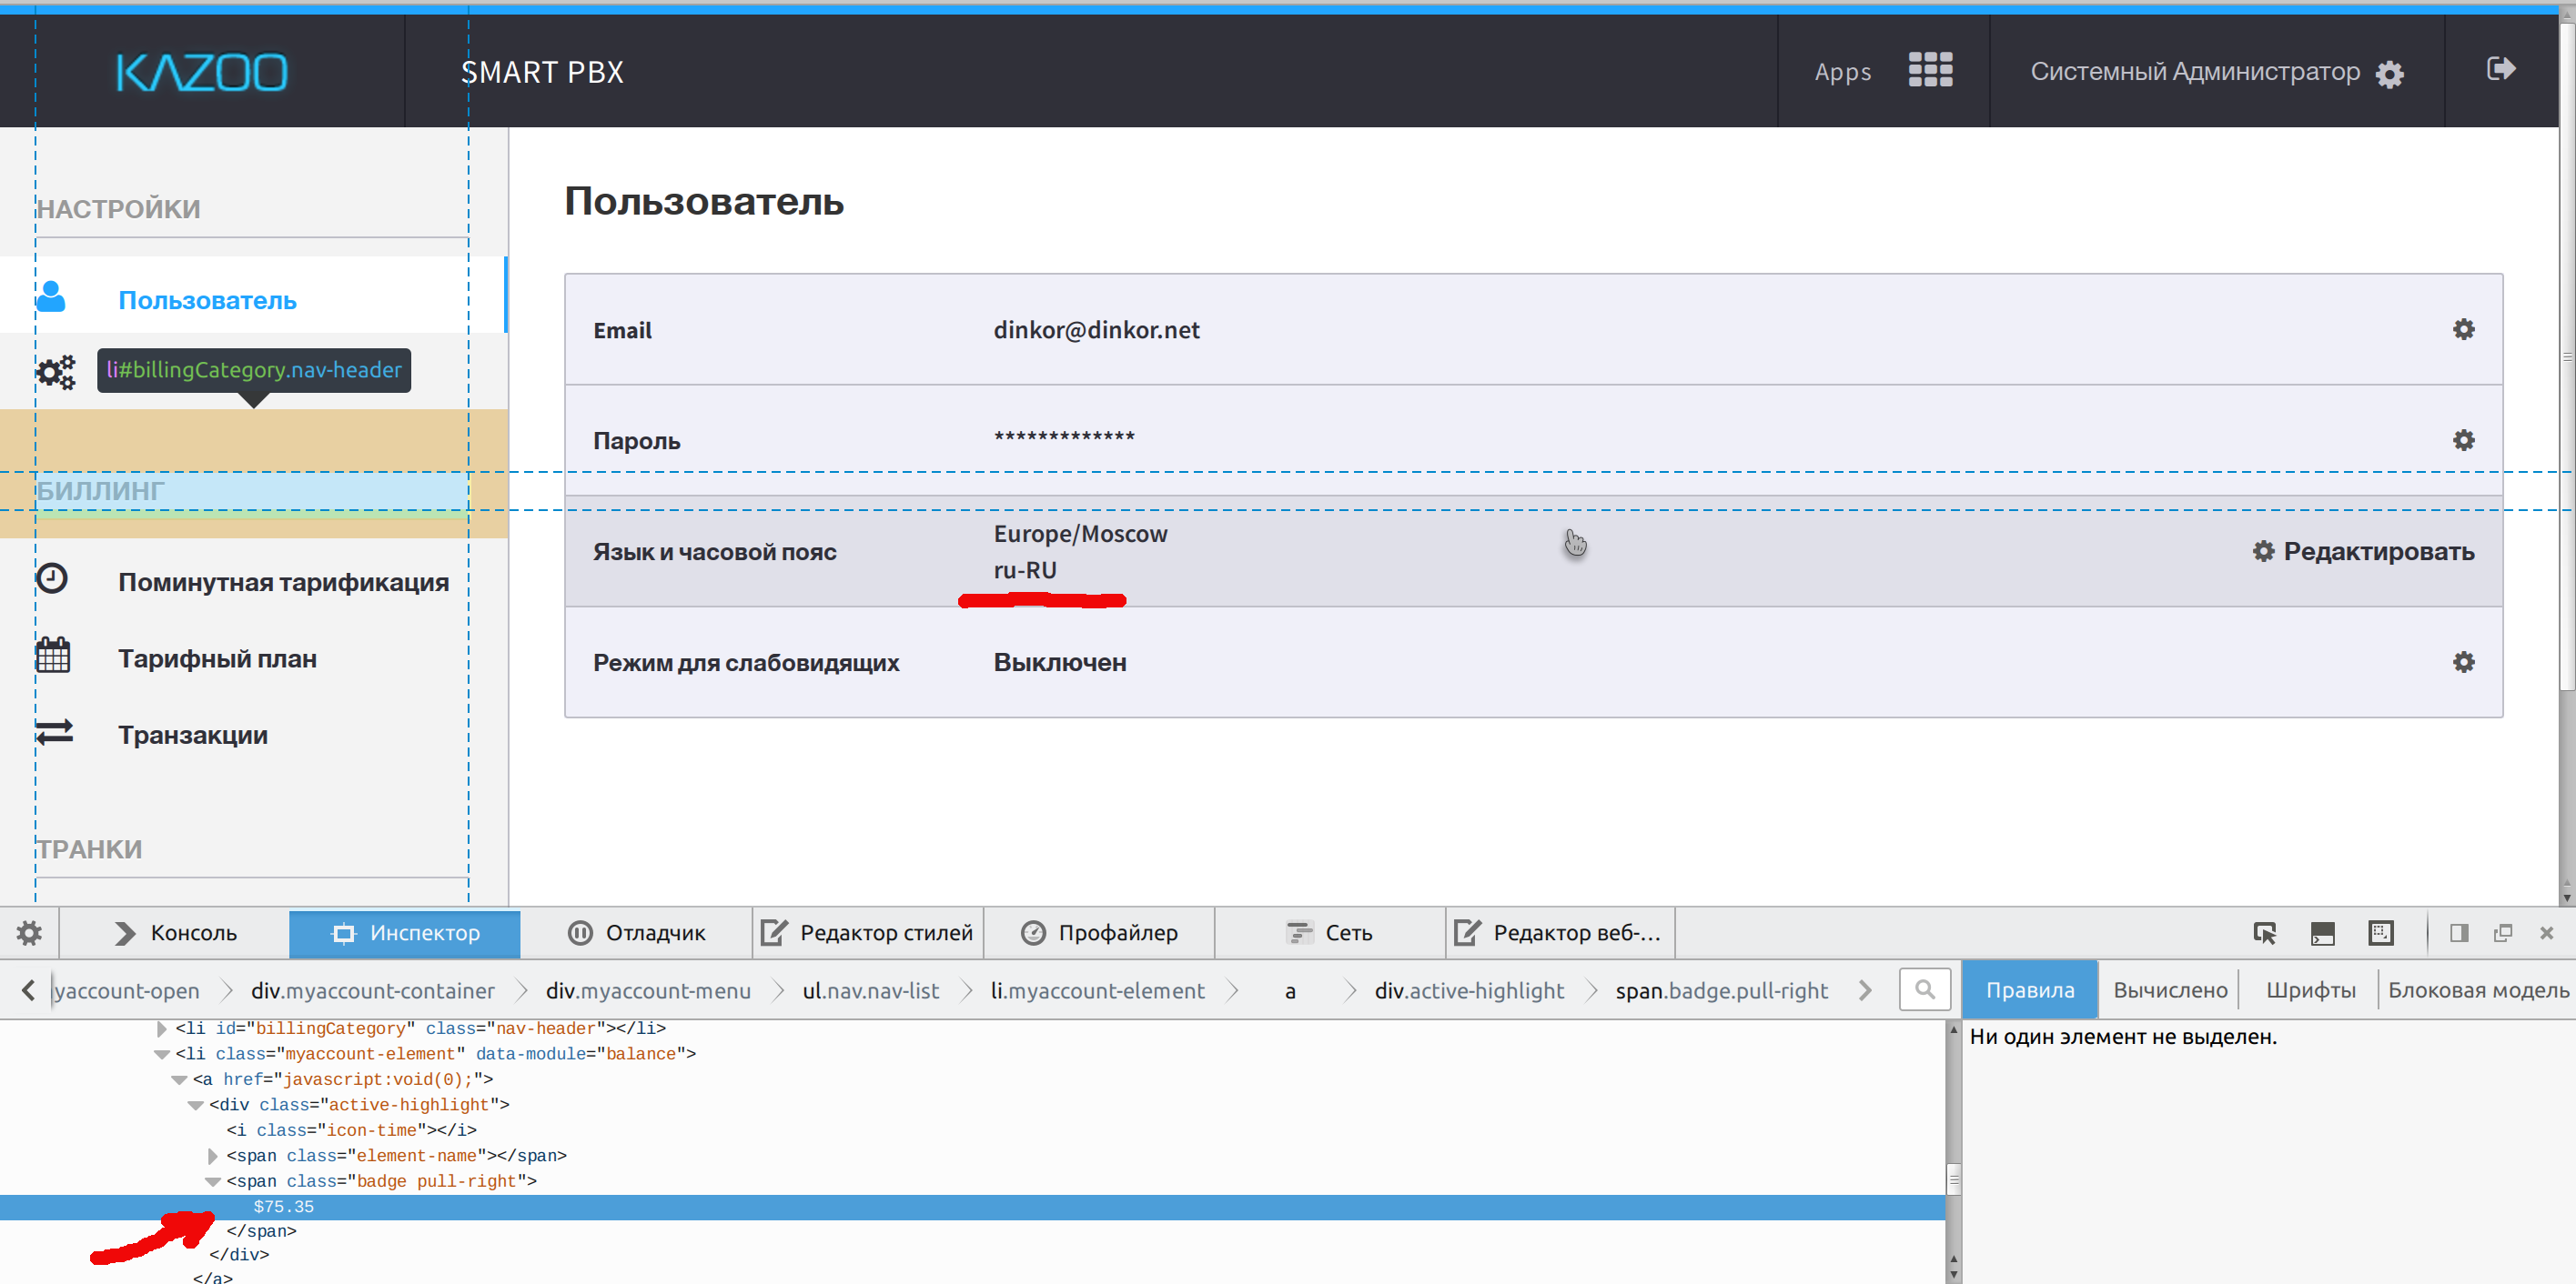Click the Тарифный план calendar icon
Screen dimensions: 2576x1284
pyautogui.click(x=53, y=655)
